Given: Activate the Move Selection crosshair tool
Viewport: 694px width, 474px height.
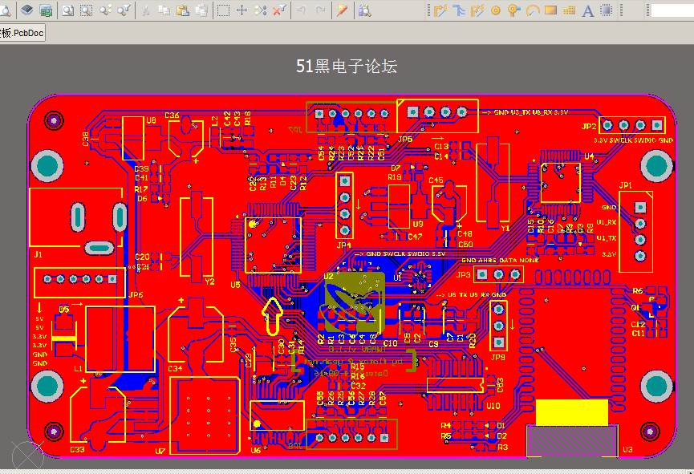Looking at the screenshot, I should click(242, 10).
